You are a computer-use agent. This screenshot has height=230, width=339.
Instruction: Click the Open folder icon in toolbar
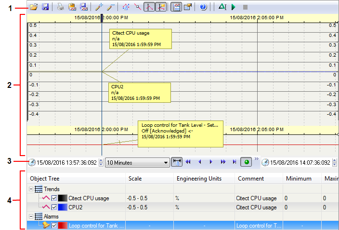coord(34,7)
